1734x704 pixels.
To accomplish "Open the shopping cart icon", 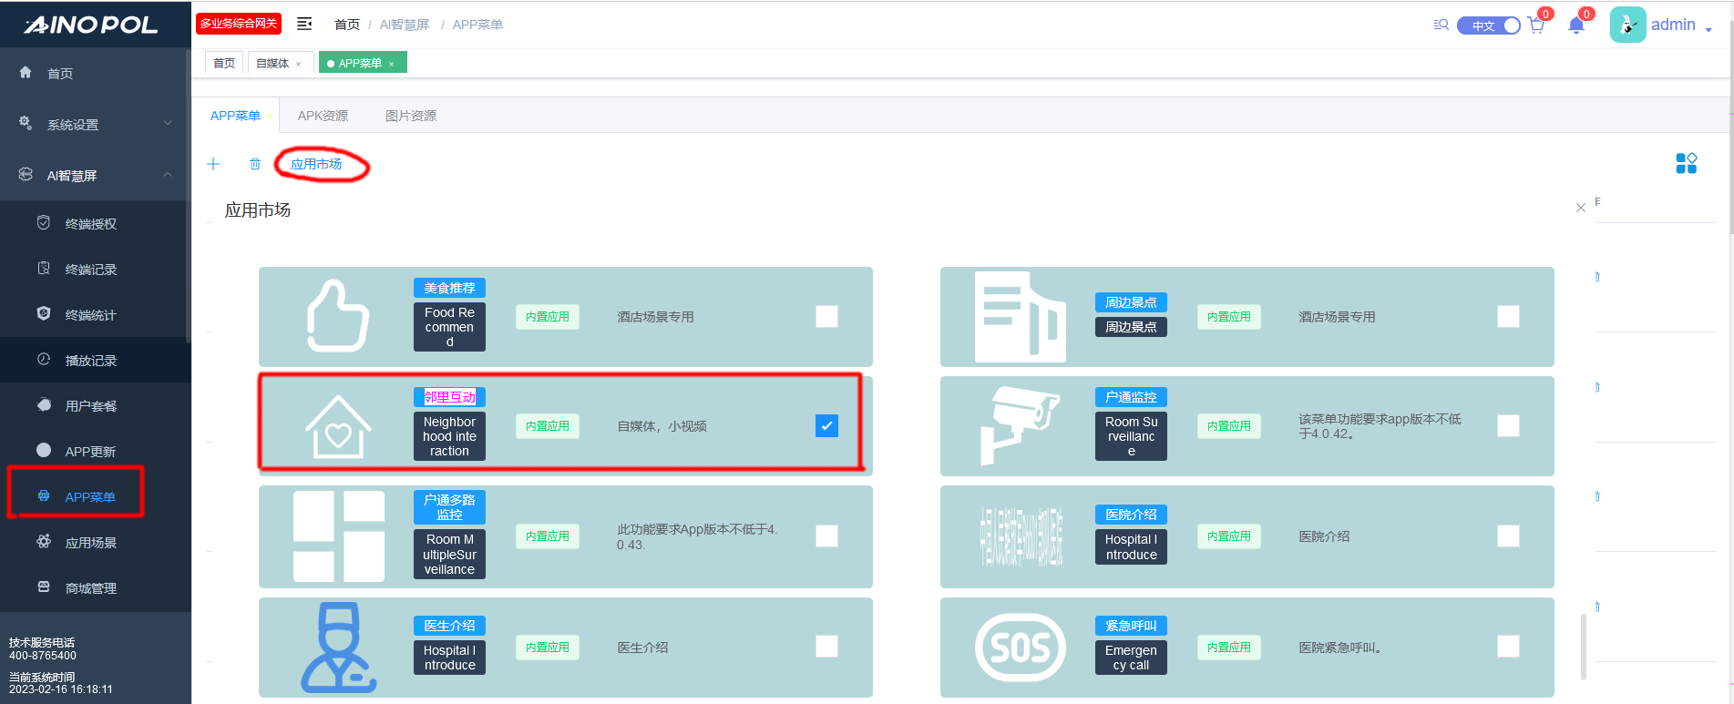I will tap(1536, 26).
